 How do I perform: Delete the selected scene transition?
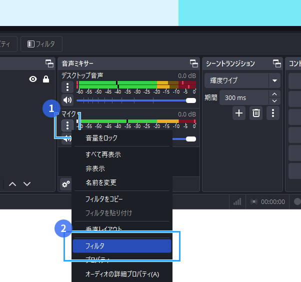pyautogui.click(x=256, y=113)
